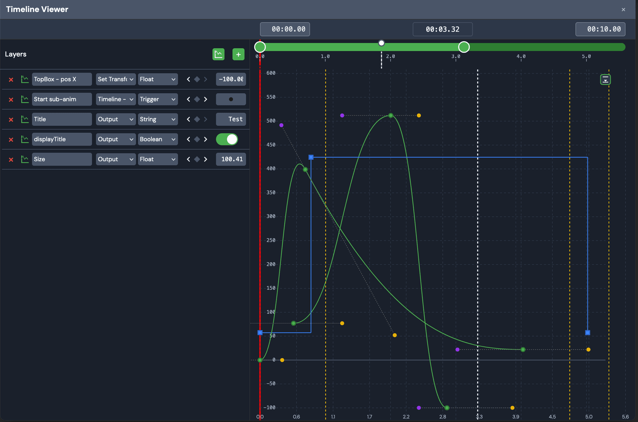Edit the Start sub-anim name field
The width and height of the screenshot is (638, 422).
[62, 99]
